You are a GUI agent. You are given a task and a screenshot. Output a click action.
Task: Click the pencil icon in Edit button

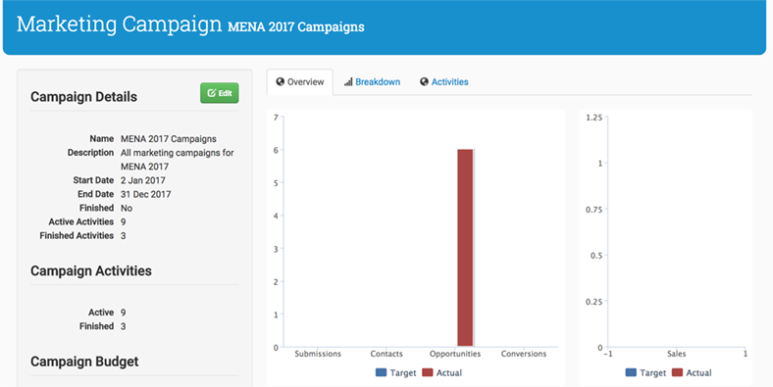(212, 93)
